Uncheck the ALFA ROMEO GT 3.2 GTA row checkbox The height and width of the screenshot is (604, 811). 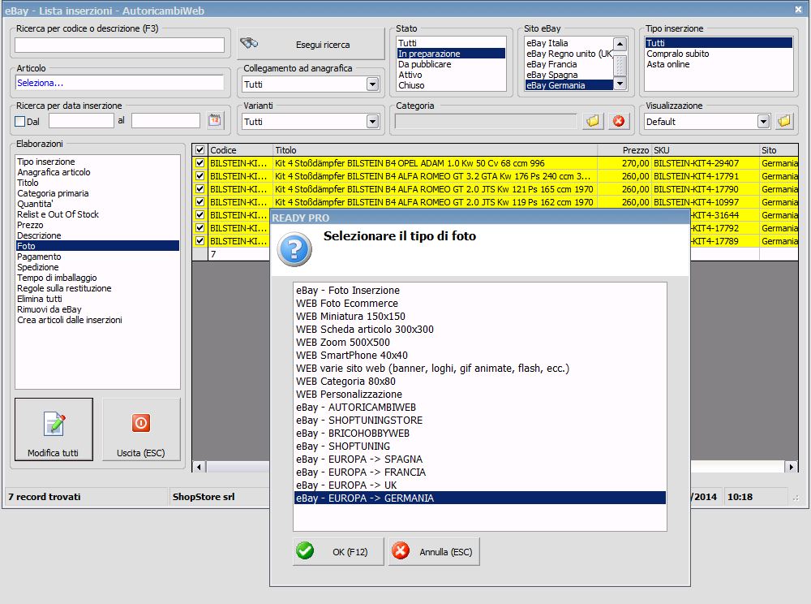pyautogui.click(x=200, y=176)
